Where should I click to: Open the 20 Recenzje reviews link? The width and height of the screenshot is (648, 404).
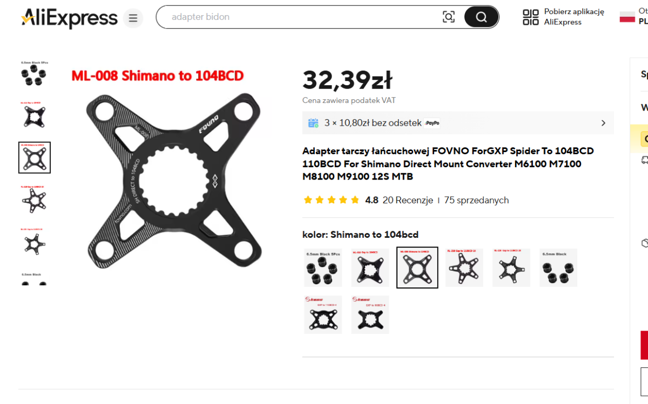point(408,200)
